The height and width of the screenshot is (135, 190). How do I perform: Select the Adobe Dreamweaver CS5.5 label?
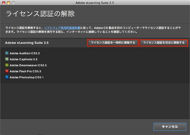[28, 65]
